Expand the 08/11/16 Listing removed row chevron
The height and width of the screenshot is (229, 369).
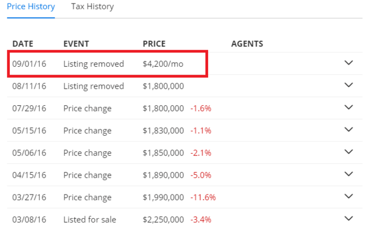click(x=348, y=85)
